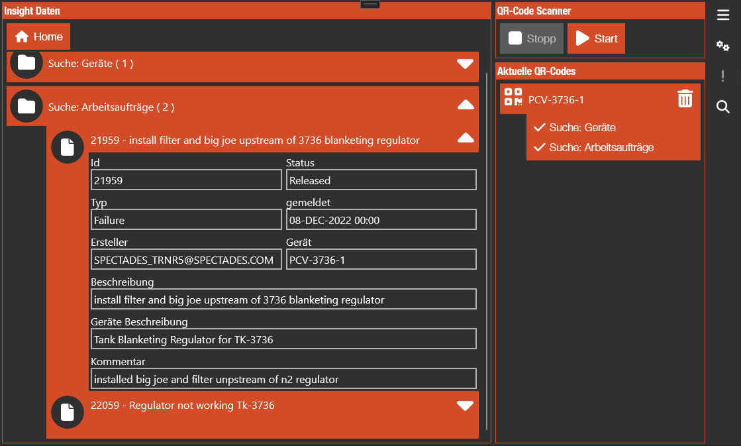Click the Geräte Beschreibung field
This screenshot has height=446, width=741.
click(x=283, y=339)
